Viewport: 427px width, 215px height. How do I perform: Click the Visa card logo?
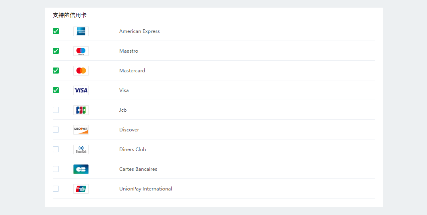tap(81, 90)
